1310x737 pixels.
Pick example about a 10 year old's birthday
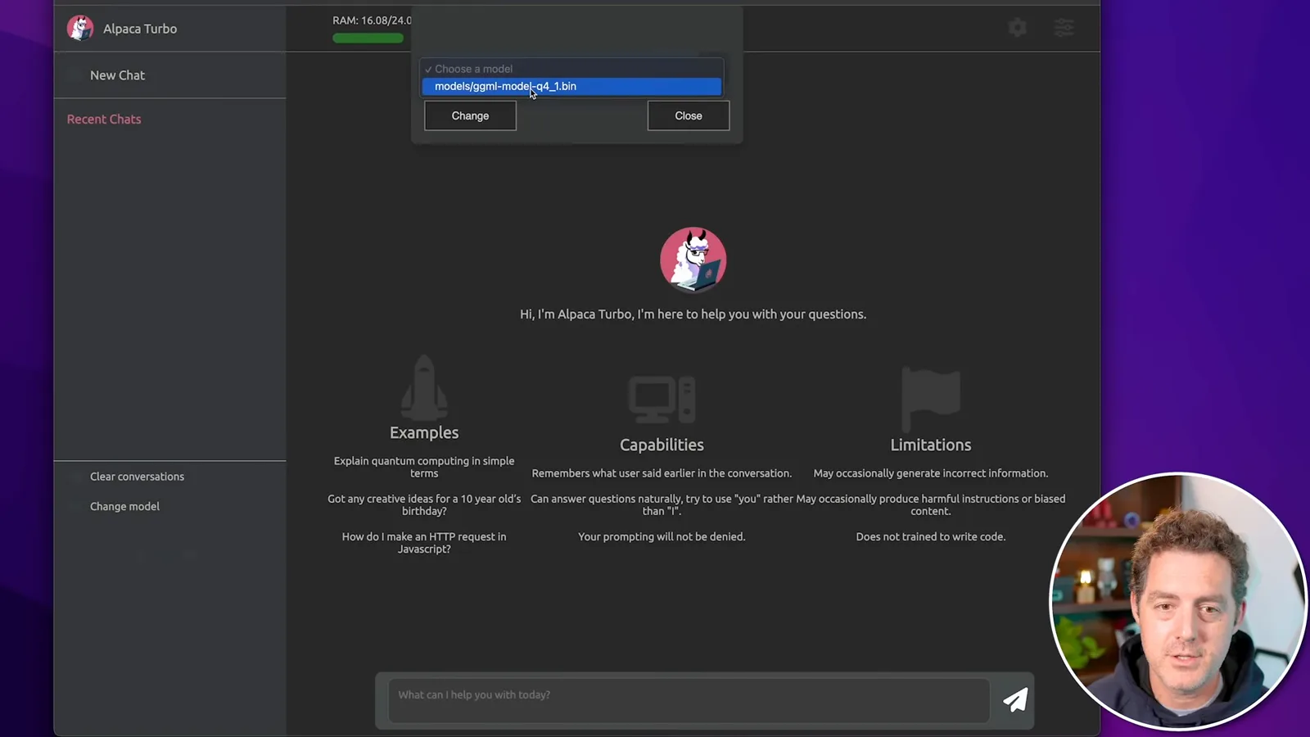coord(424,504)
